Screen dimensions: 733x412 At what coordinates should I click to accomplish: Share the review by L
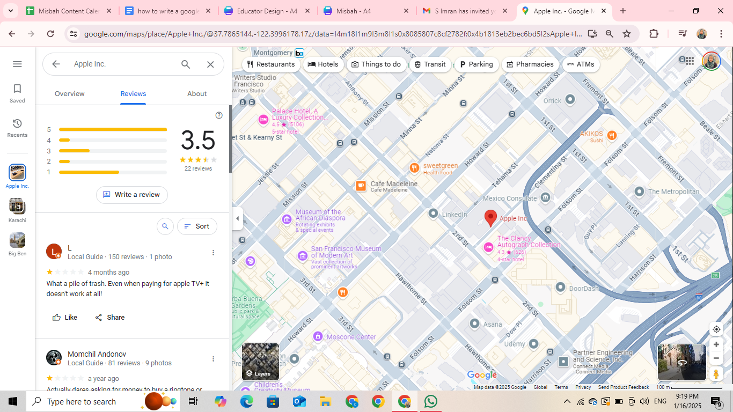click(109, 318)
